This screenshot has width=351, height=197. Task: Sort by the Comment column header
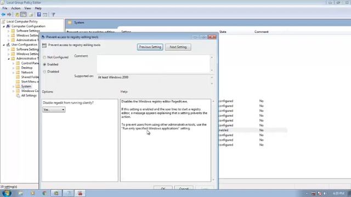pyautogui.click(x=262, y=32)
